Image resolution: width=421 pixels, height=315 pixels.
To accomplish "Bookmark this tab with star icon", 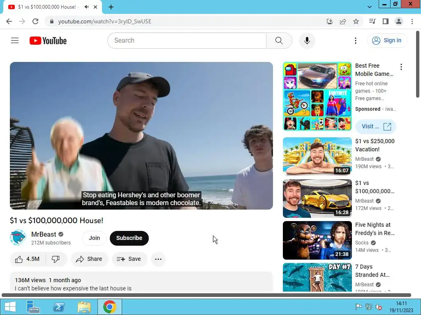I will [356, 21].
